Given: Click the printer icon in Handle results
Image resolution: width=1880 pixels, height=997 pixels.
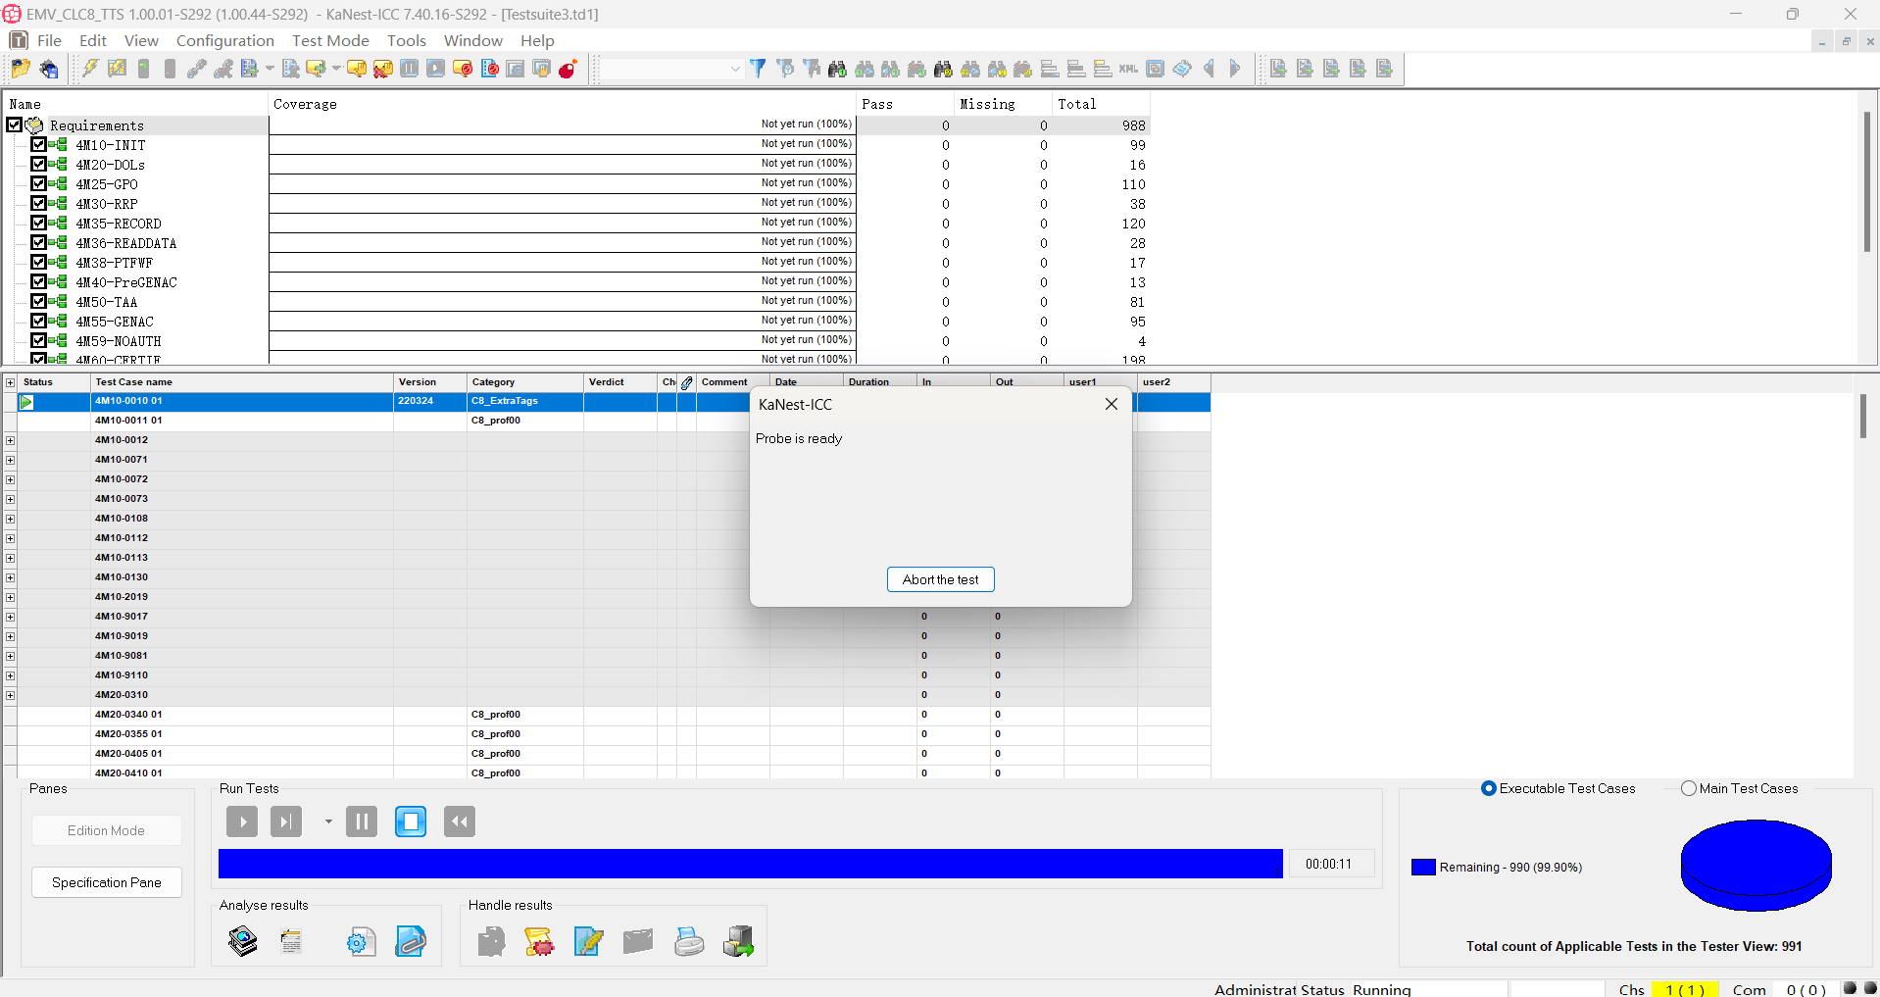Looking at the screenshot, I should pos(689,942).
